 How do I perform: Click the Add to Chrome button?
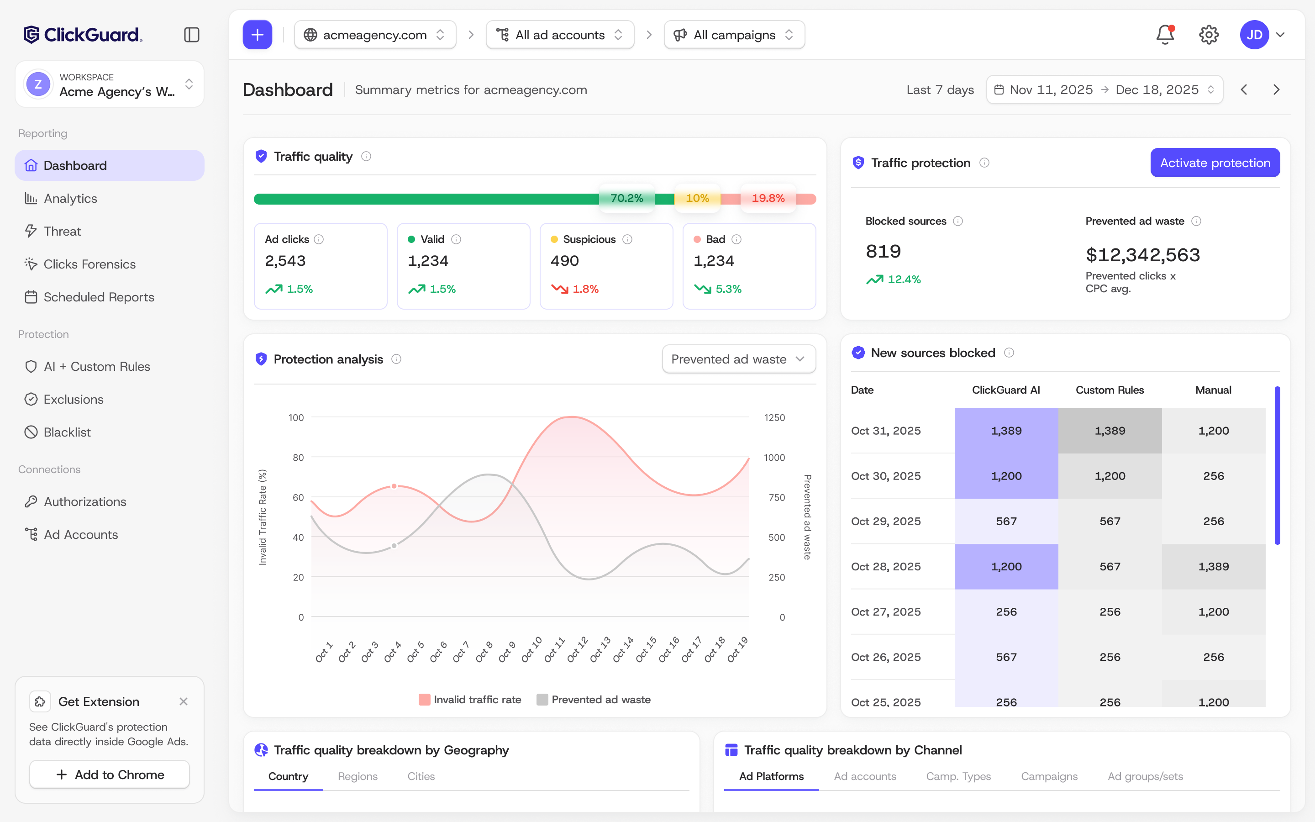(110, 774)
